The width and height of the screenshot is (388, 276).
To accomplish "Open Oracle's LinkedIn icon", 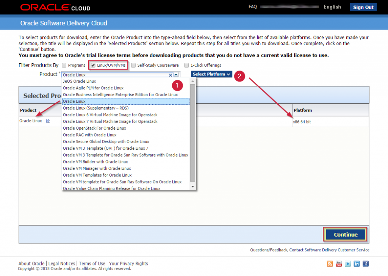I will point(356,263).
